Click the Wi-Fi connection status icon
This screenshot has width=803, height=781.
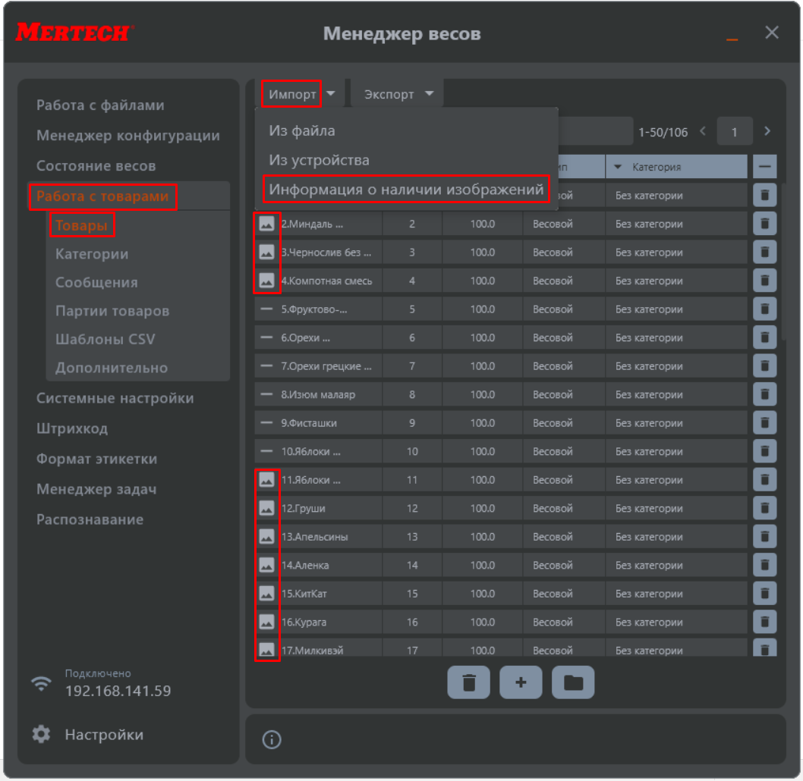(x=41, y=683)
